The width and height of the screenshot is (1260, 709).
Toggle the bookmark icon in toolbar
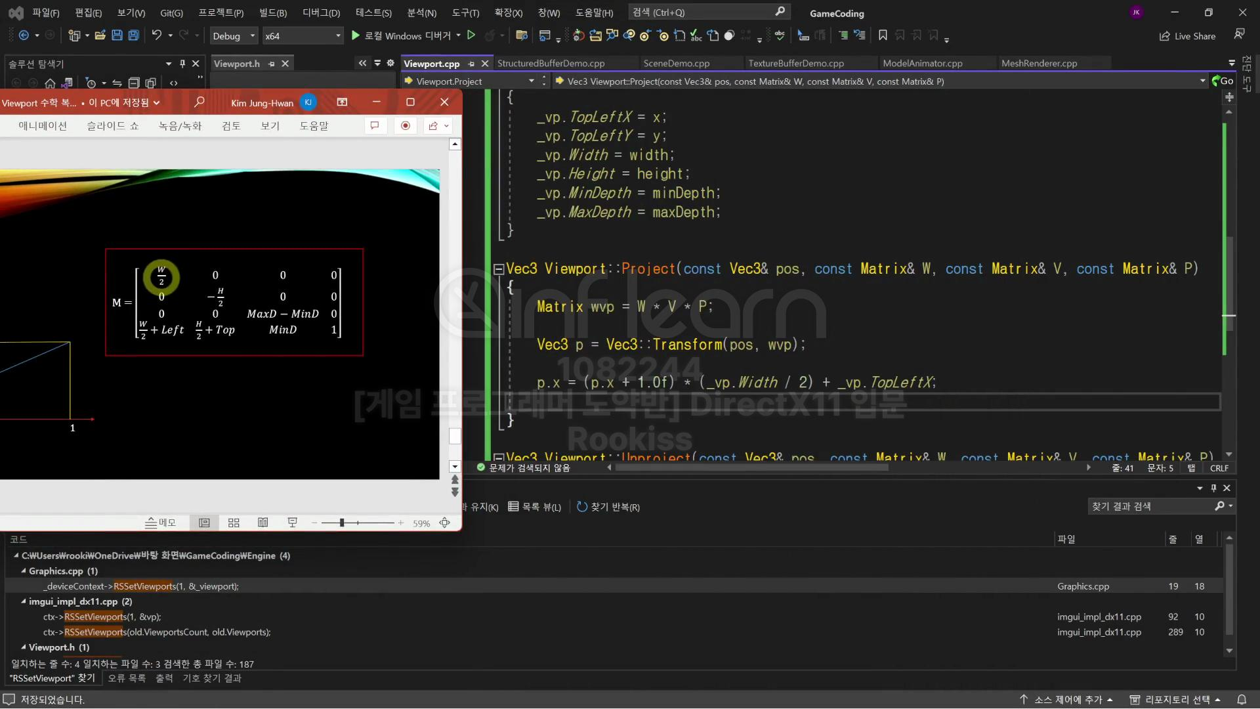point(883,35)
